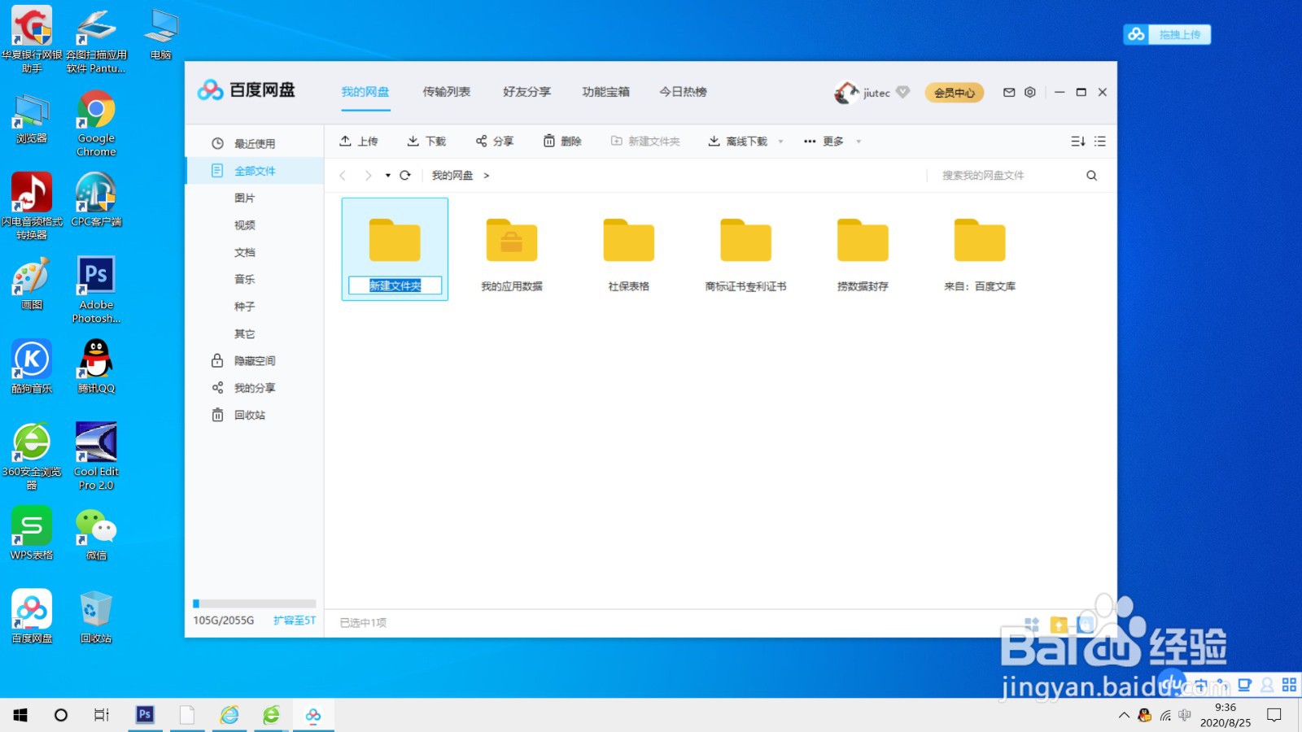
Task: Switch to the 传输列表 tab
Action: 446,91
